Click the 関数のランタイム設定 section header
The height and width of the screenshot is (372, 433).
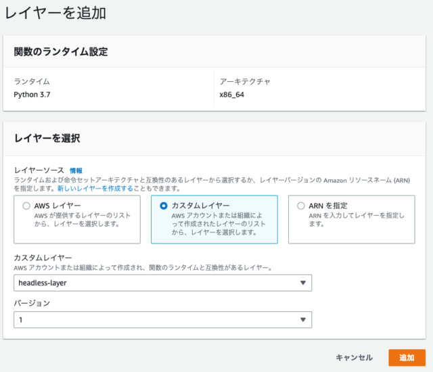point(61,52)
